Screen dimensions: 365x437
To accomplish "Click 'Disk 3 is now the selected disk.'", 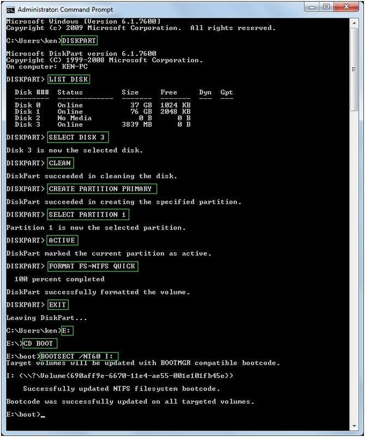I will (75, 150).
